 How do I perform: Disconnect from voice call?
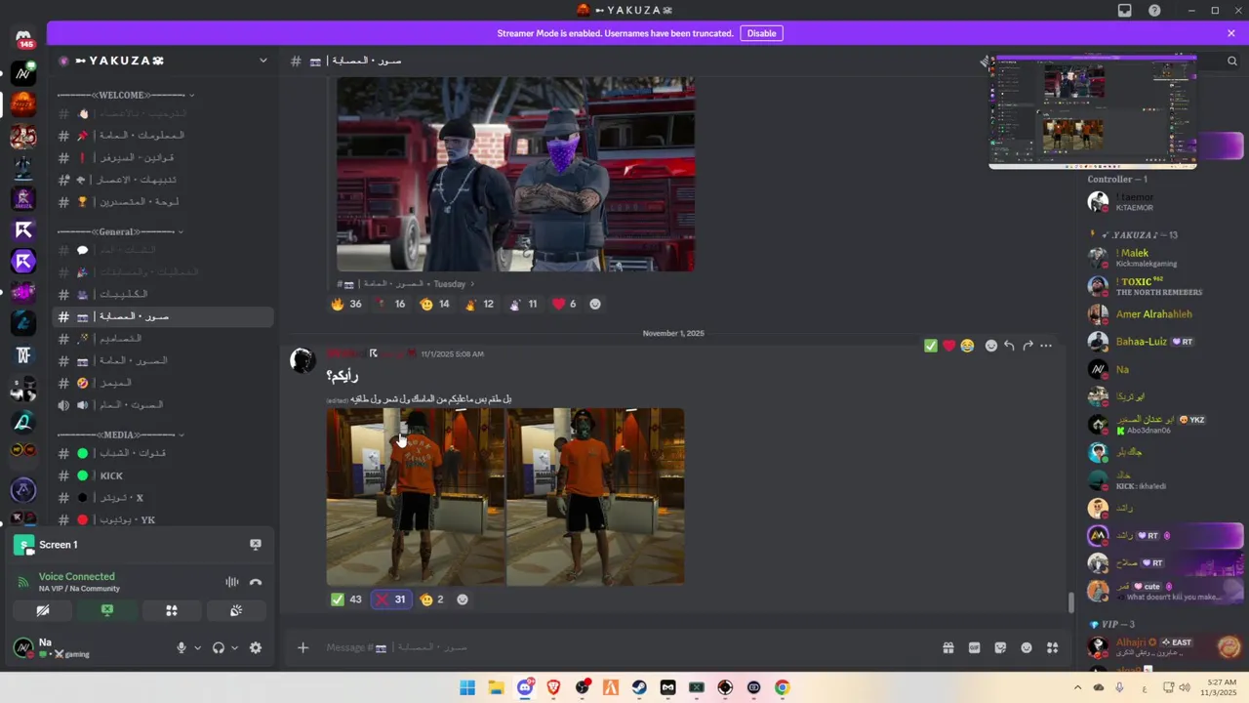click(x=256, y=582)
